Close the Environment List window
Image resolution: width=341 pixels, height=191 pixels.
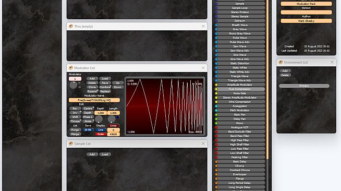tap(332, 62)
